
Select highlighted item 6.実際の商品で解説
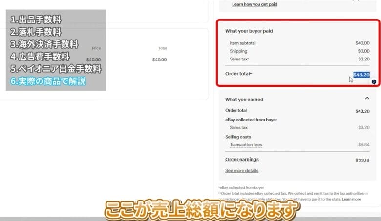pyautogui.click(x=48, y=81)
